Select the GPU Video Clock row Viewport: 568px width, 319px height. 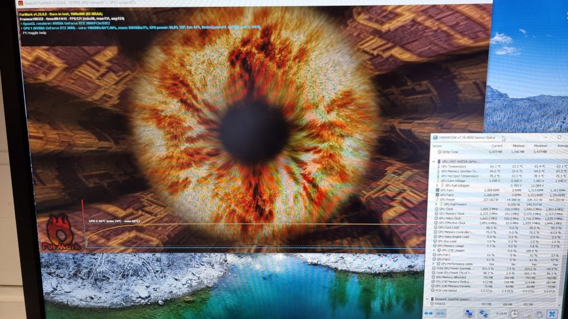point(499,218)
